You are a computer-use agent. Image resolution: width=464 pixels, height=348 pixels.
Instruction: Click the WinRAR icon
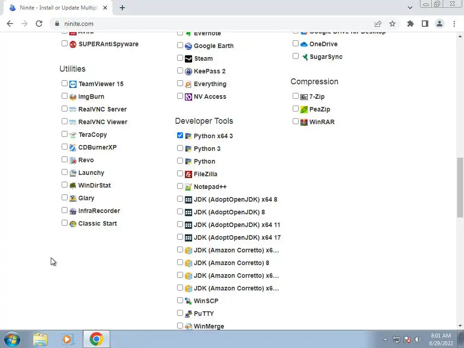tap(304, 122)
